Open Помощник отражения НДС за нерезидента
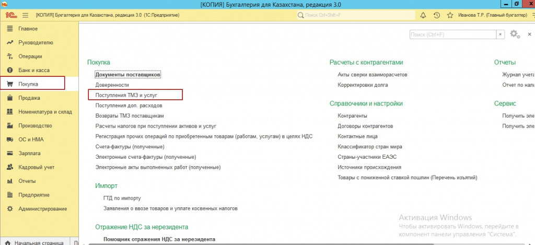The height and width of the screenshot is (245, 535). (159, 239)
